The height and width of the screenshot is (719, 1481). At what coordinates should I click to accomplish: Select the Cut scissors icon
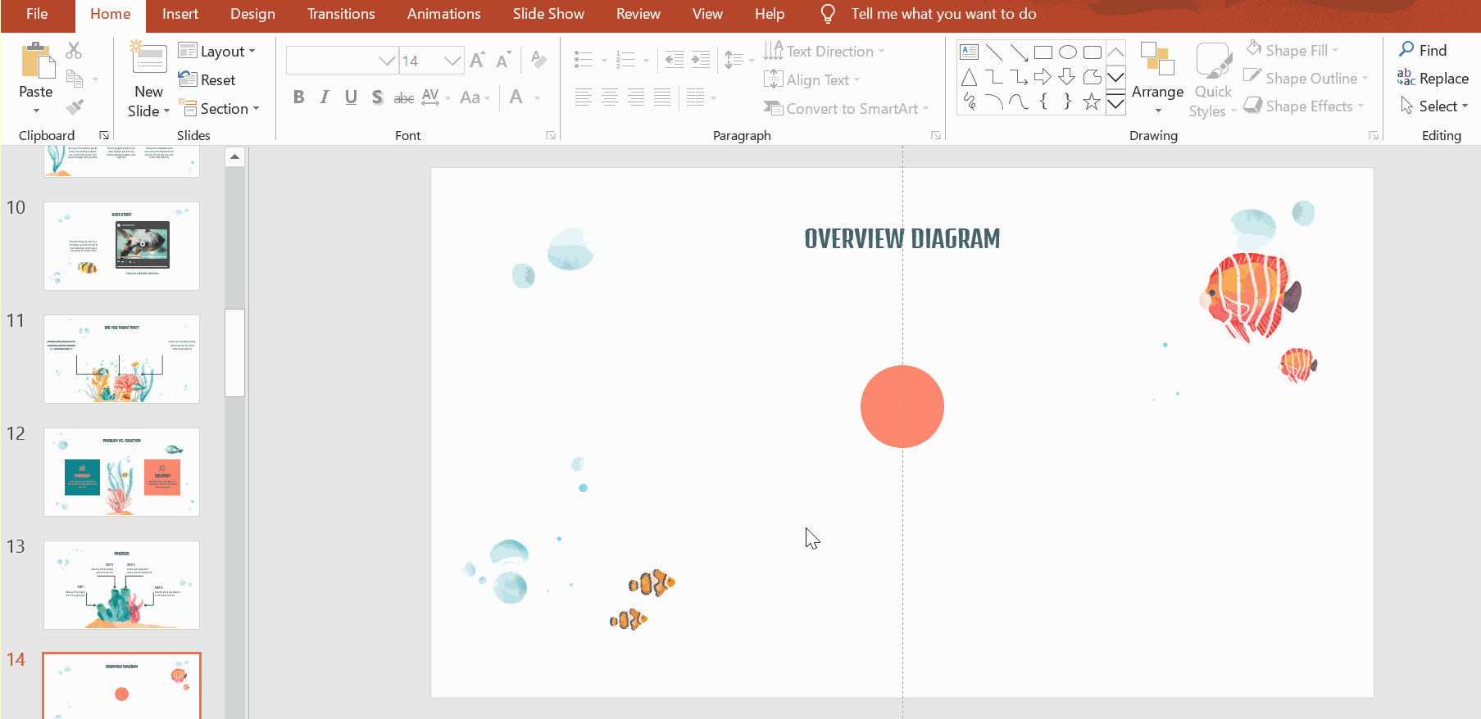(x=74, y=51)
